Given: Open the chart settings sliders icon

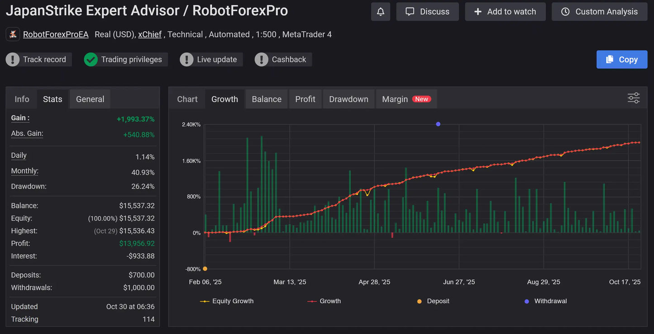Looking at the screenshot, I should [x=634, y=98].
